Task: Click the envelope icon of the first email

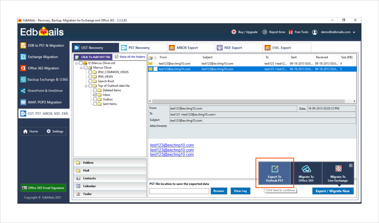Action: (x=151, y=63)
